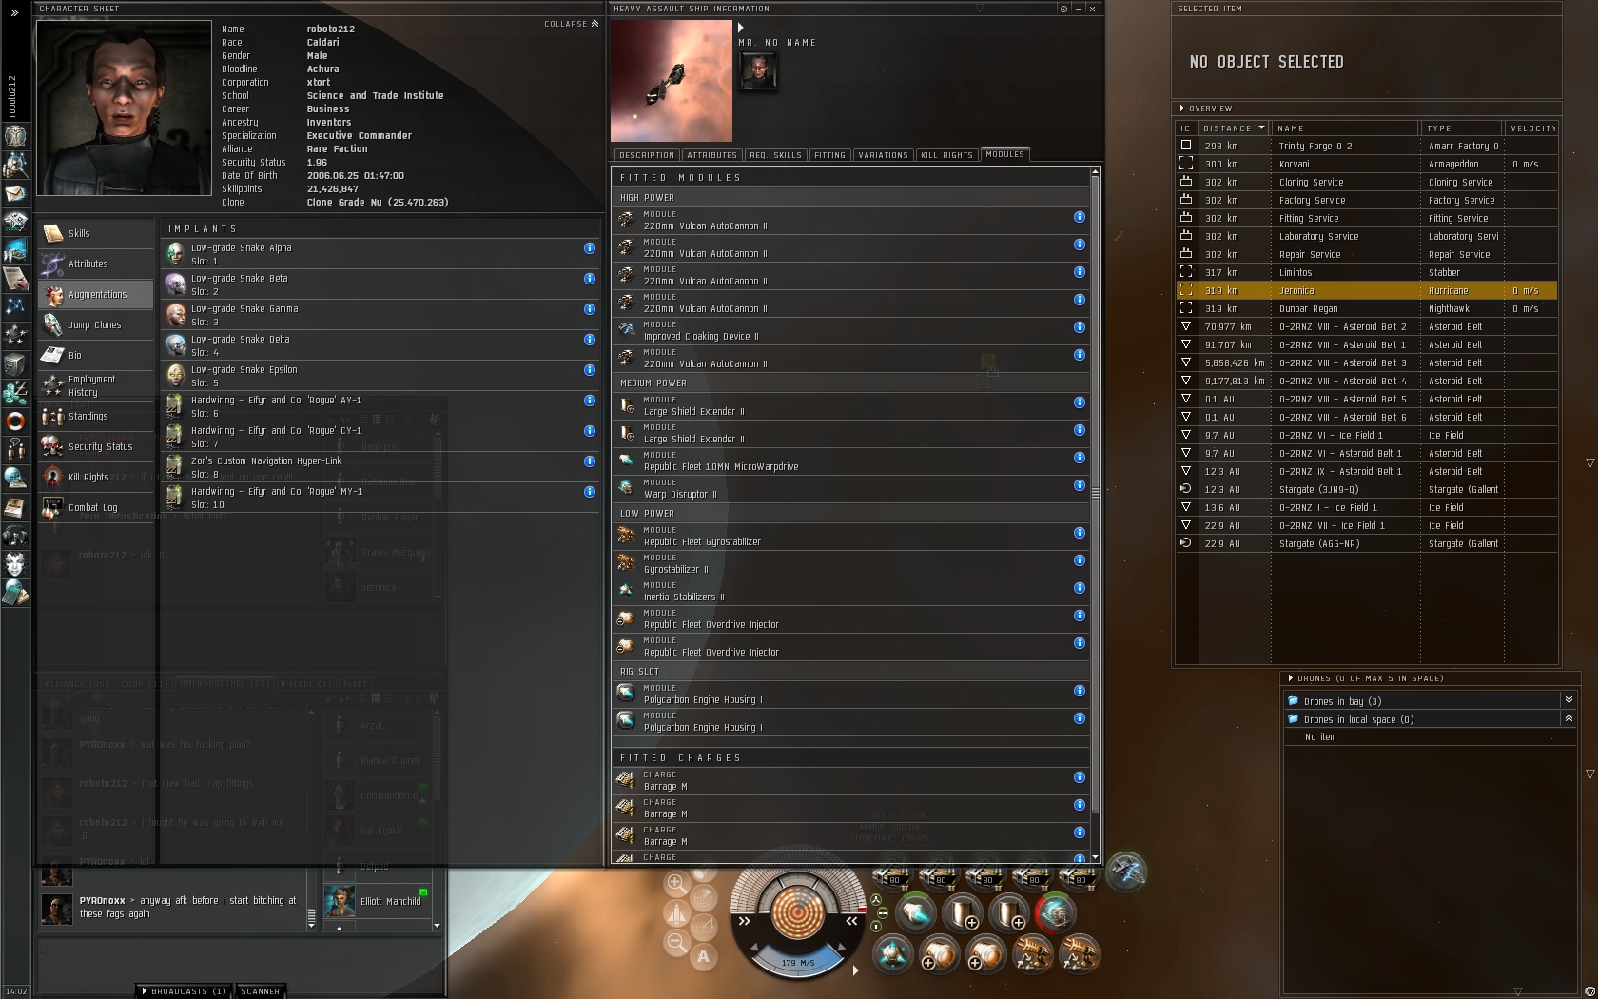Open the Kill Rights tab in ship info
Screen dimensions: 1598x999
coord(947,155)
